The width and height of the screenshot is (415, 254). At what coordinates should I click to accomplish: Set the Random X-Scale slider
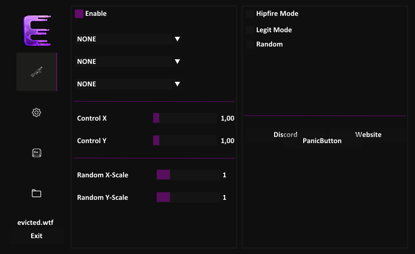tap(188, 175)
